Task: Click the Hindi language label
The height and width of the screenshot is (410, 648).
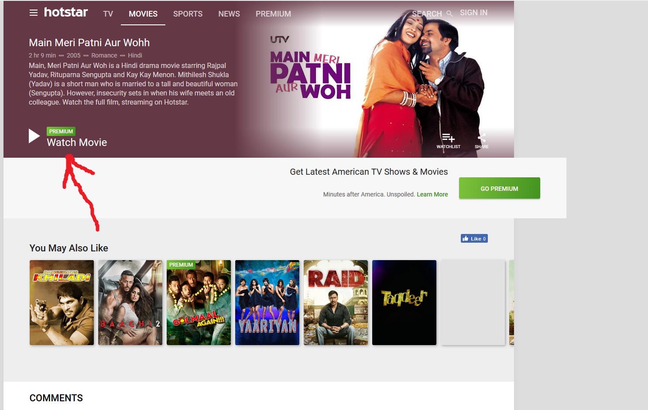Action: coord(135,55)
